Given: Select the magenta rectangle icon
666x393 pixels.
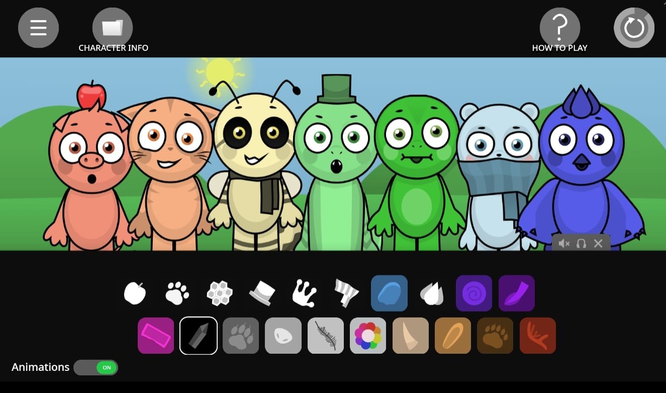Looking at the screenshot, I should (156, 336).
